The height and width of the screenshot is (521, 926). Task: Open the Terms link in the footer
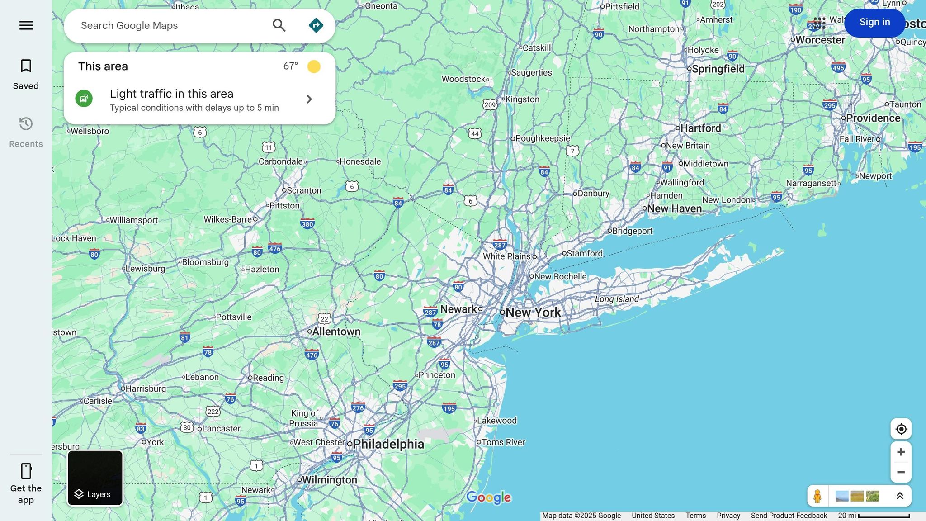(x=695, y=515)
